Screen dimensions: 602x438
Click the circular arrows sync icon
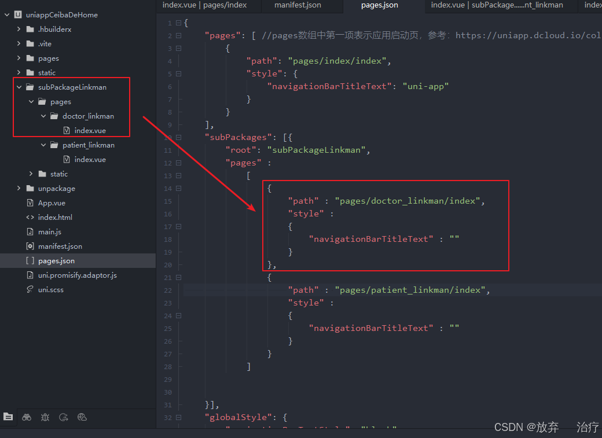(x=64, y=417)
